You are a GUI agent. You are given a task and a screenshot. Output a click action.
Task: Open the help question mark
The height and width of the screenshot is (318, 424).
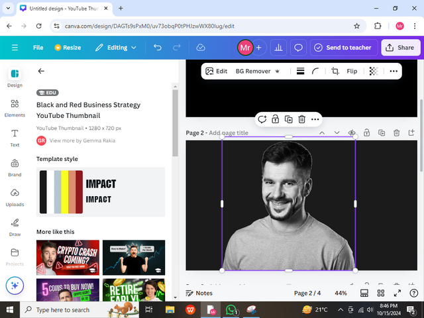point(413,293)
